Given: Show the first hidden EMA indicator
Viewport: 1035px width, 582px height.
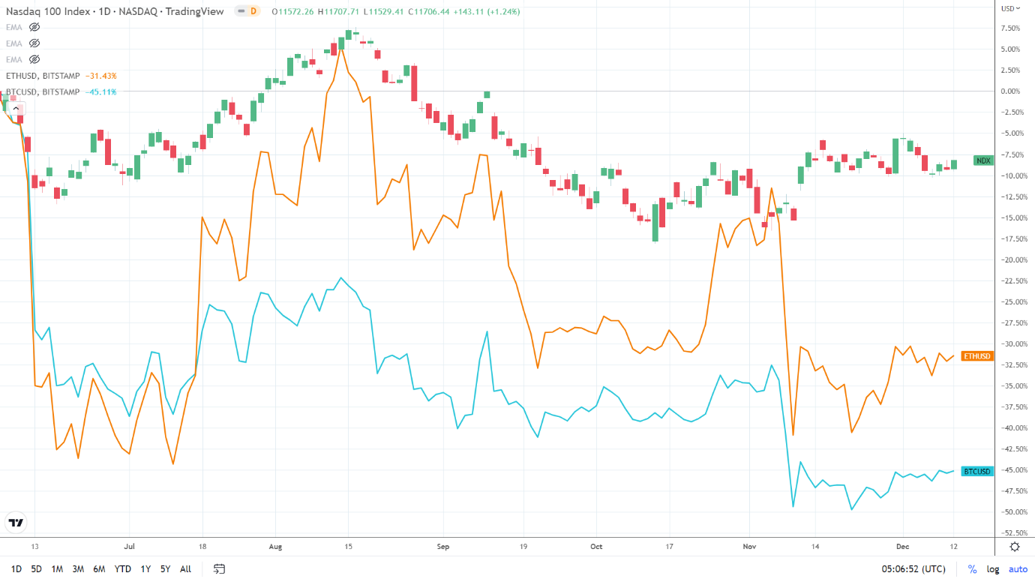Looking at the screenshot, I should pyautogui.click(x=34, y=26).
